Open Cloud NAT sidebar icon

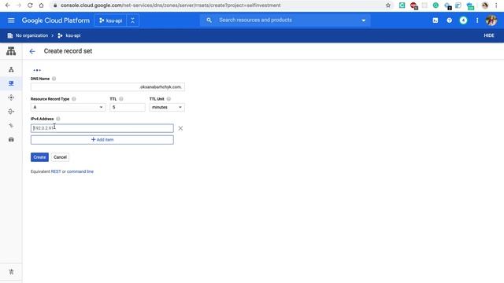[x=11, y=112]
